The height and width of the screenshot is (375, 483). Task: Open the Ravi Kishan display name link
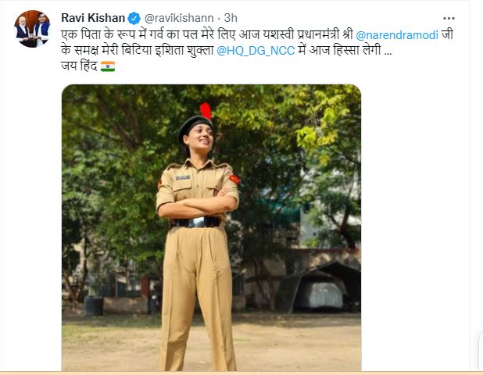[93, 18]
